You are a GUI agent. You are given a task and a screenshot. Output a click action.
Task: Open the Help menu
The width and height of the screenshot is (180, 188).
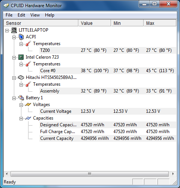pos(49,15)
